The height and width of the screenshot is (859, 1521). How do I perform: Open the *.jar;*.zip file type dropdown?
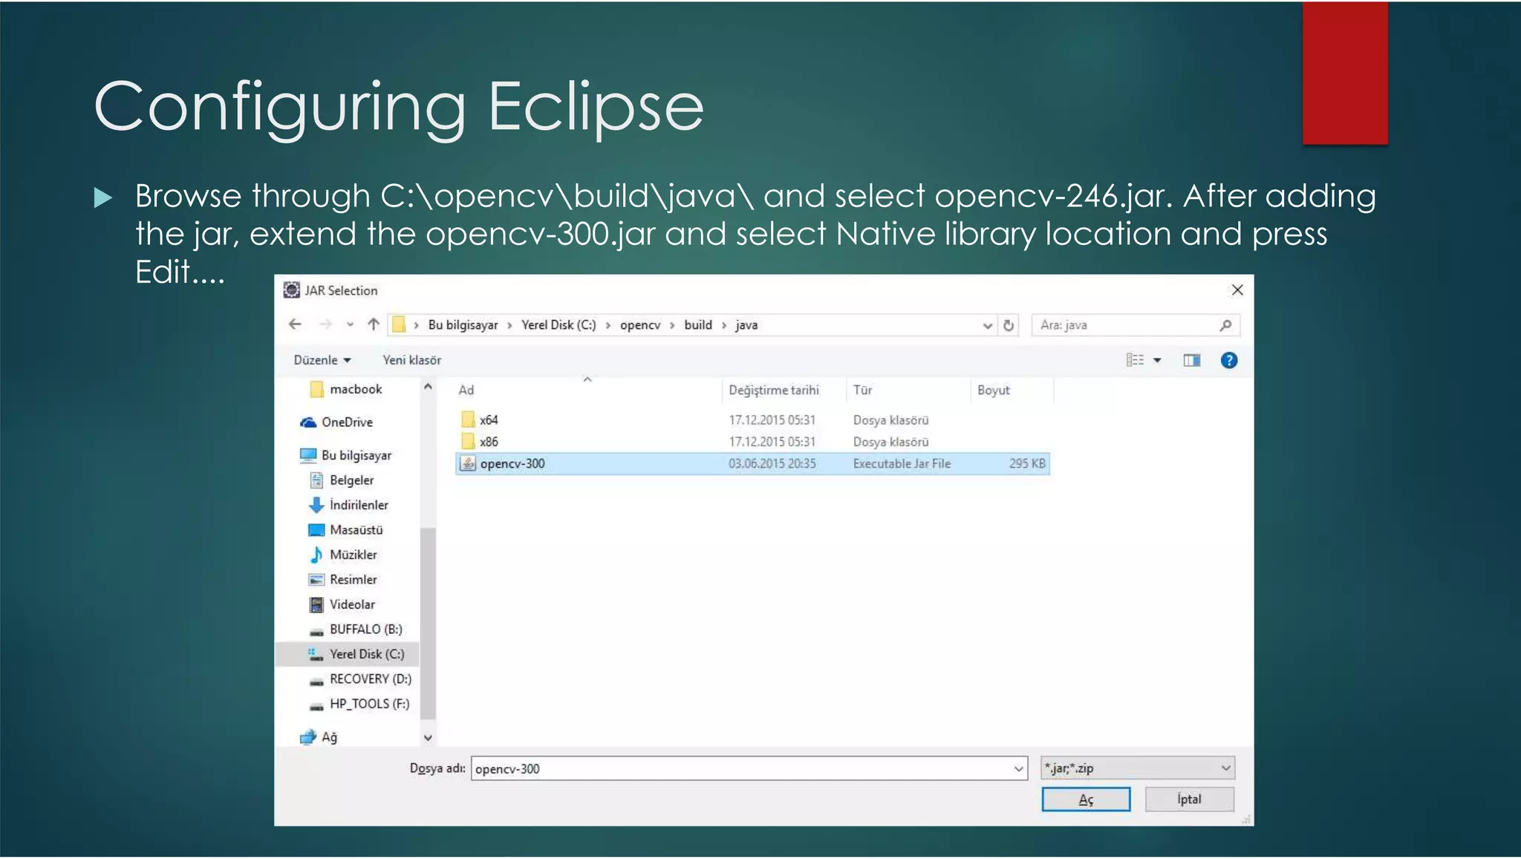[x=1138, y=768]
